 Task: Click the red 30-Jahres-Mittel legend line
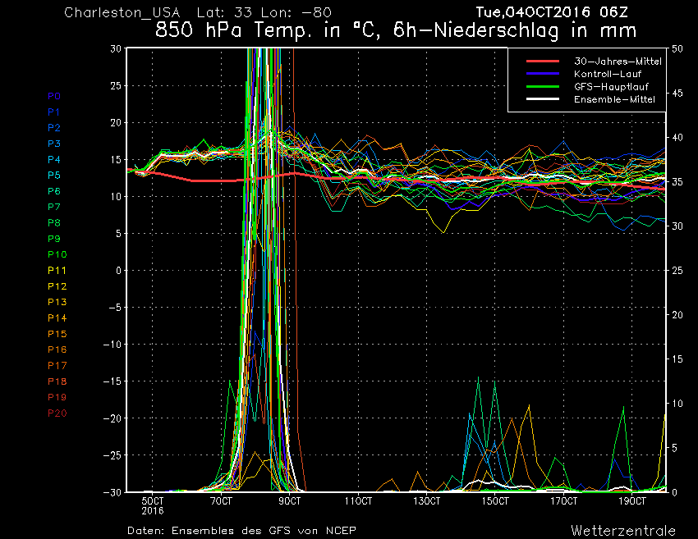coord(543,61)
